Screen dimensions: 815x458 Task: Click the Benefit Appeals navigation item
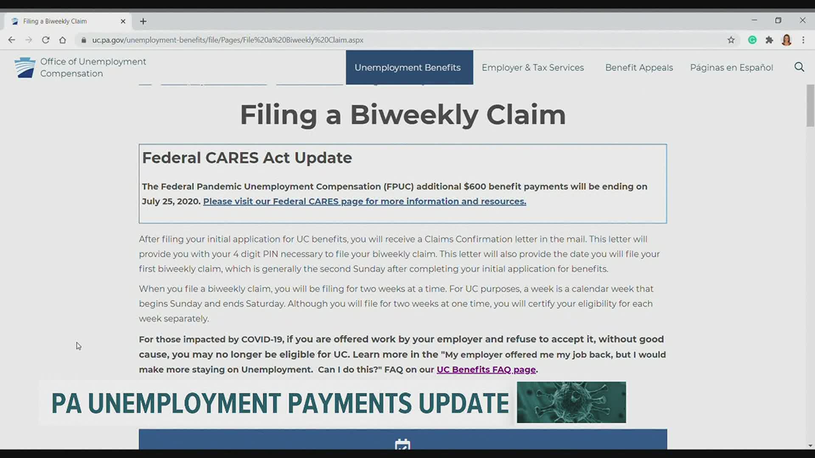coord(639,67)
